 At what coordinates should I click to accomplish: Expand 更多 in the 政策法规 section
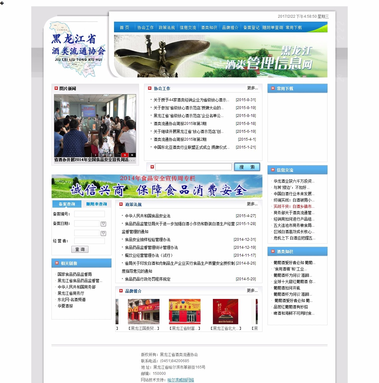(252, 204)
